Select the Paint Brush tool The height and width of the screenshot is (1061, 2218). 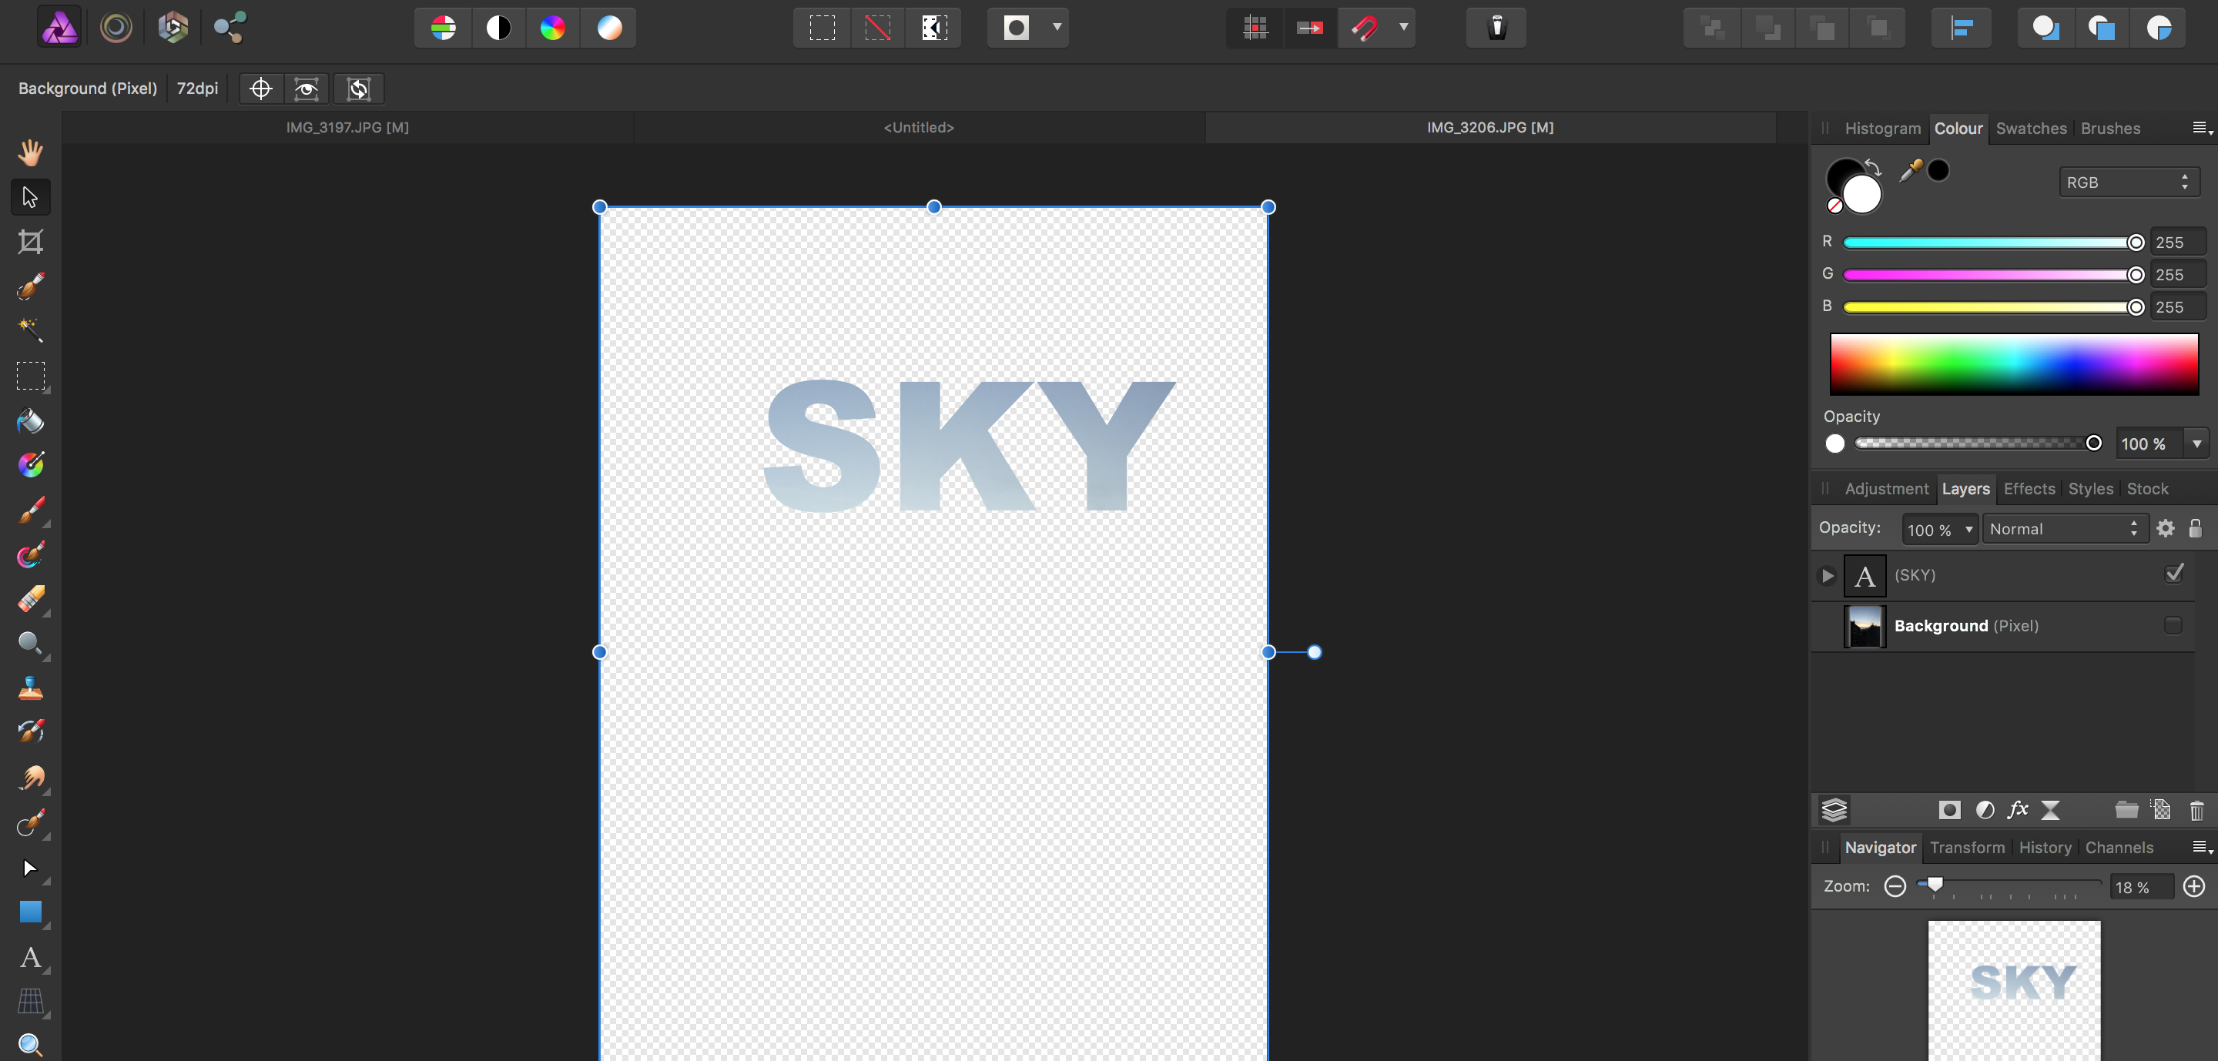[30, 510]
